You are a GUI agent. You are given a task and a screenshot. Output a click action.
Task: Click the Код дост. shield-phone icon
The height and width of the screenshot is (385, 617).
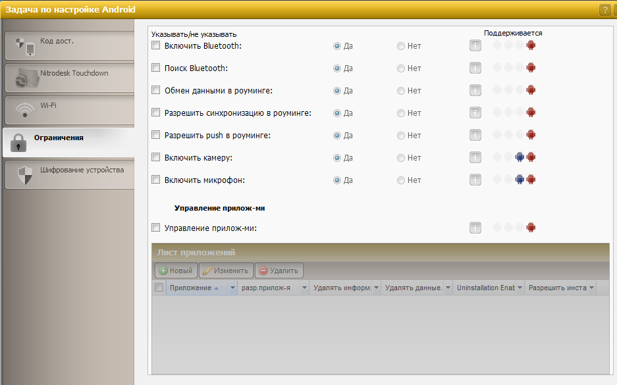pos(25,46)
